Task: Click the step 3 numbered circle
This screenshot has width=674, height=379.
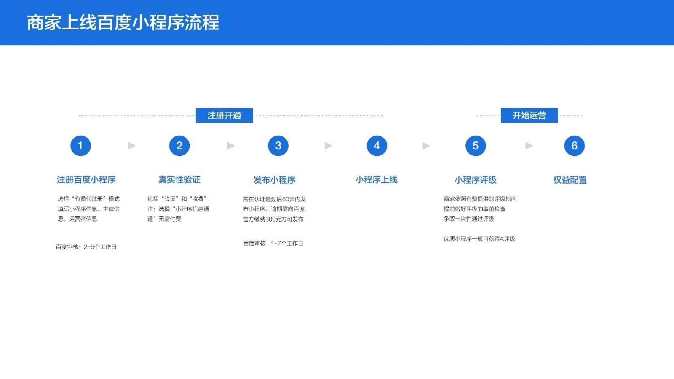Action: [278, 146]
